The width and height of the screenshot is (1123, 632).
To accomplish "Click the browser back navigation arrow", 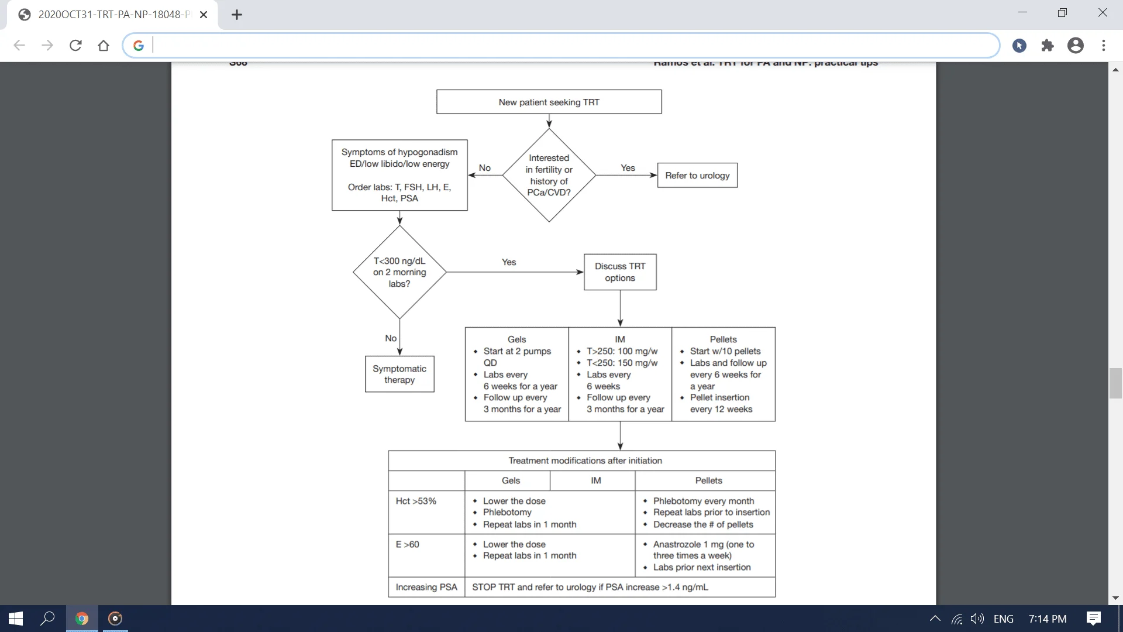I will point(19,44).
